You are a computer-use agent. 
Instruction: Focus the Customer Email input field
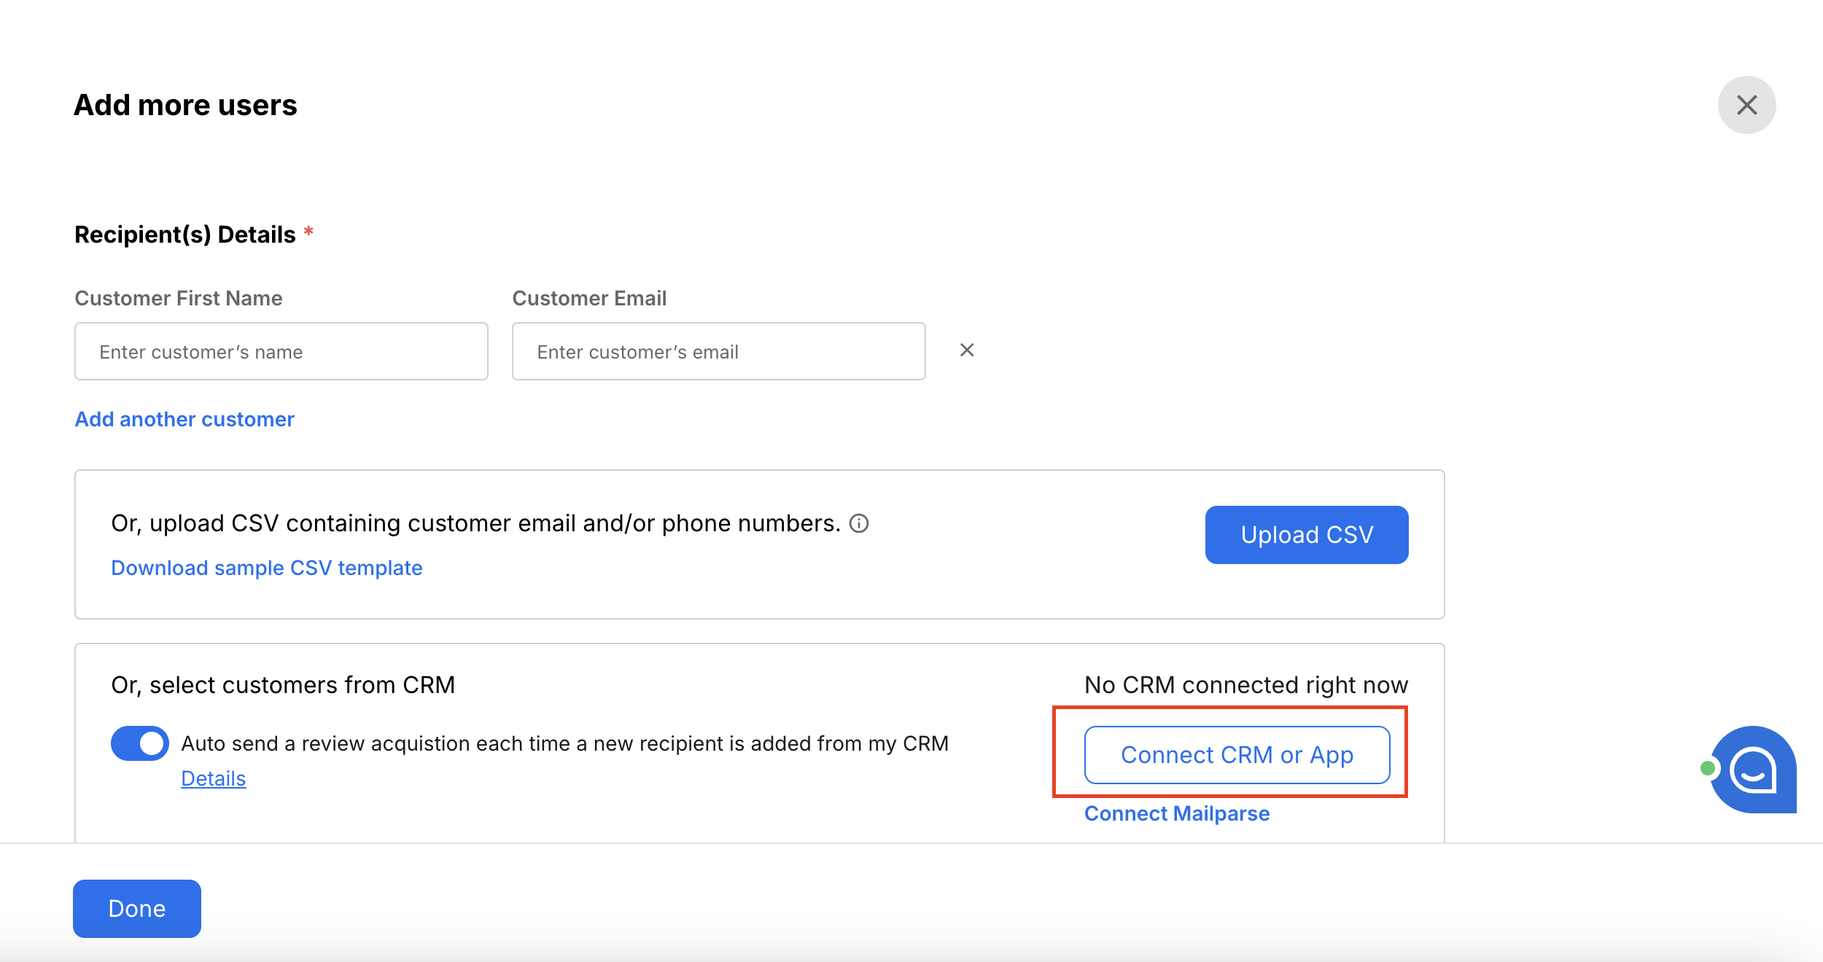(x=718, y=352)
